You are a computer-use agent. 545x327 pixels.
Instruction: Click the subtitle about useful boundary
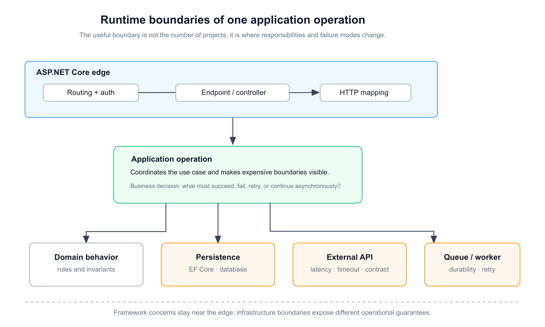233,35
